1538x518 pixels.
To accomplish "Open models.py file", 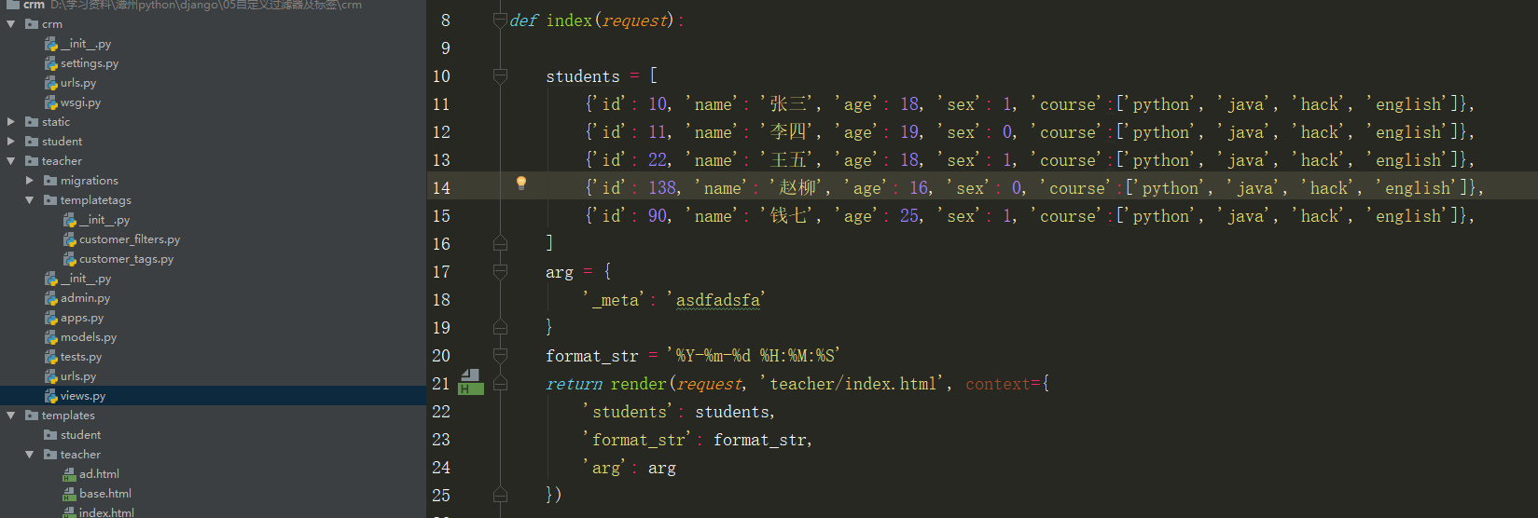I will point(89,337).
